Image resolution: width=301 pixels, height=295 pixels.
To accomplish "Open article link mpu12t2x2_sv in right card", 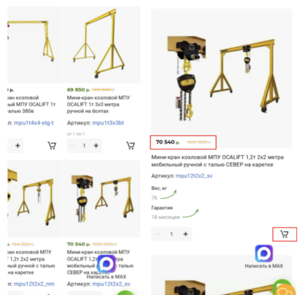I will coord(194,176).
